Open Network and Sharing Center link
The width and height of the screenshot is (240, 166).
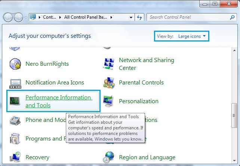tap(146, 64)
